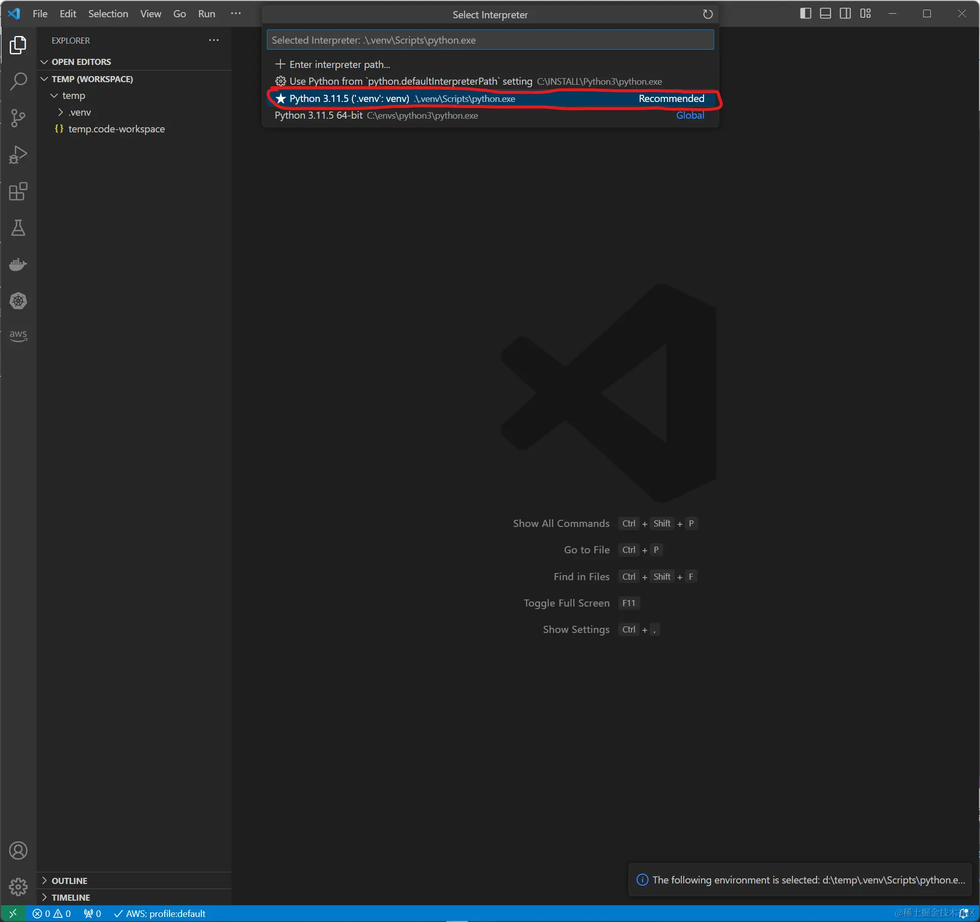Image resolution: width=980 pixels, height=922 pixels.
Task: Open the Extensions view
Action: click(x=18, y=191)
